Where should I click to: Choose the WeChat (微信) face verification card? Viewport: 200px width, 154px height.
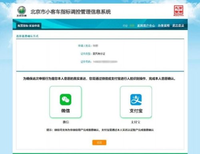click(66, 102)
